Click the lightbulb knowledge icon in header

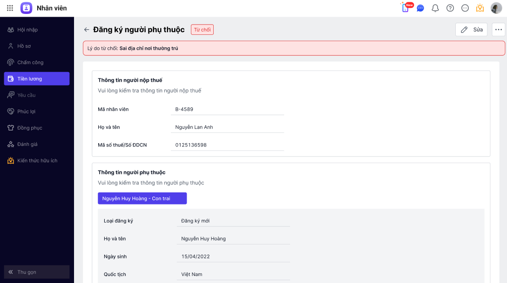[480, 8]
